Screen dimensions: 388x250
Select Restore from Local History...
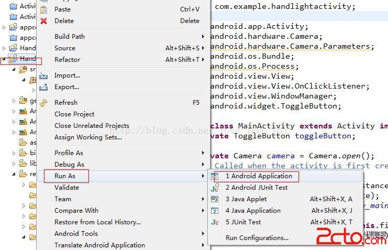[x=97, y=222]
